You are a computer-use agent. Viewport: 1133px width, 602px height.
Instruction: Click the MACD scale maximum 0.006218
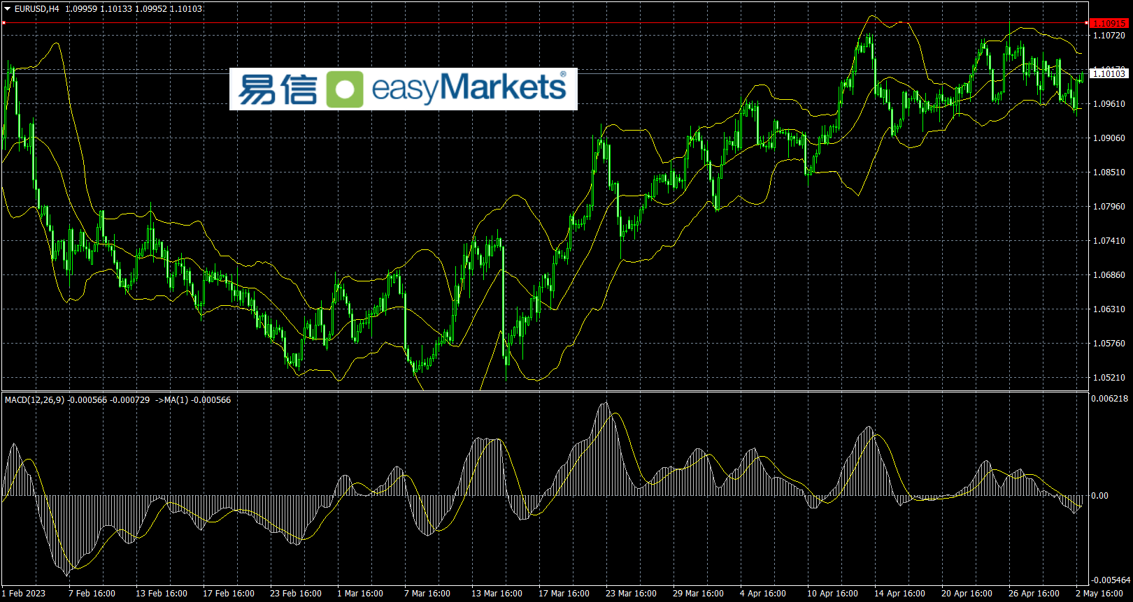[x=1110, y=399]
